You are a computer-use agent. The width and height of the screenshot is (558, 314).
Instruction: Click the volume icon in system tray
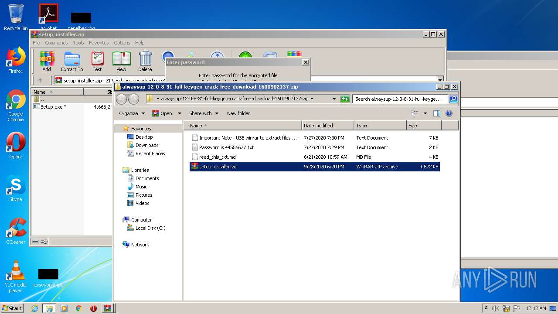(x=496, y=308)
